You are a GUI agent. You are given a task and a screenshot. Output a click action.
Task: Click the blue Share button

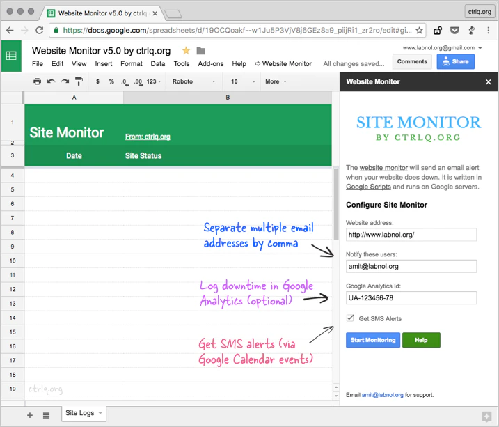pos(455,61)
